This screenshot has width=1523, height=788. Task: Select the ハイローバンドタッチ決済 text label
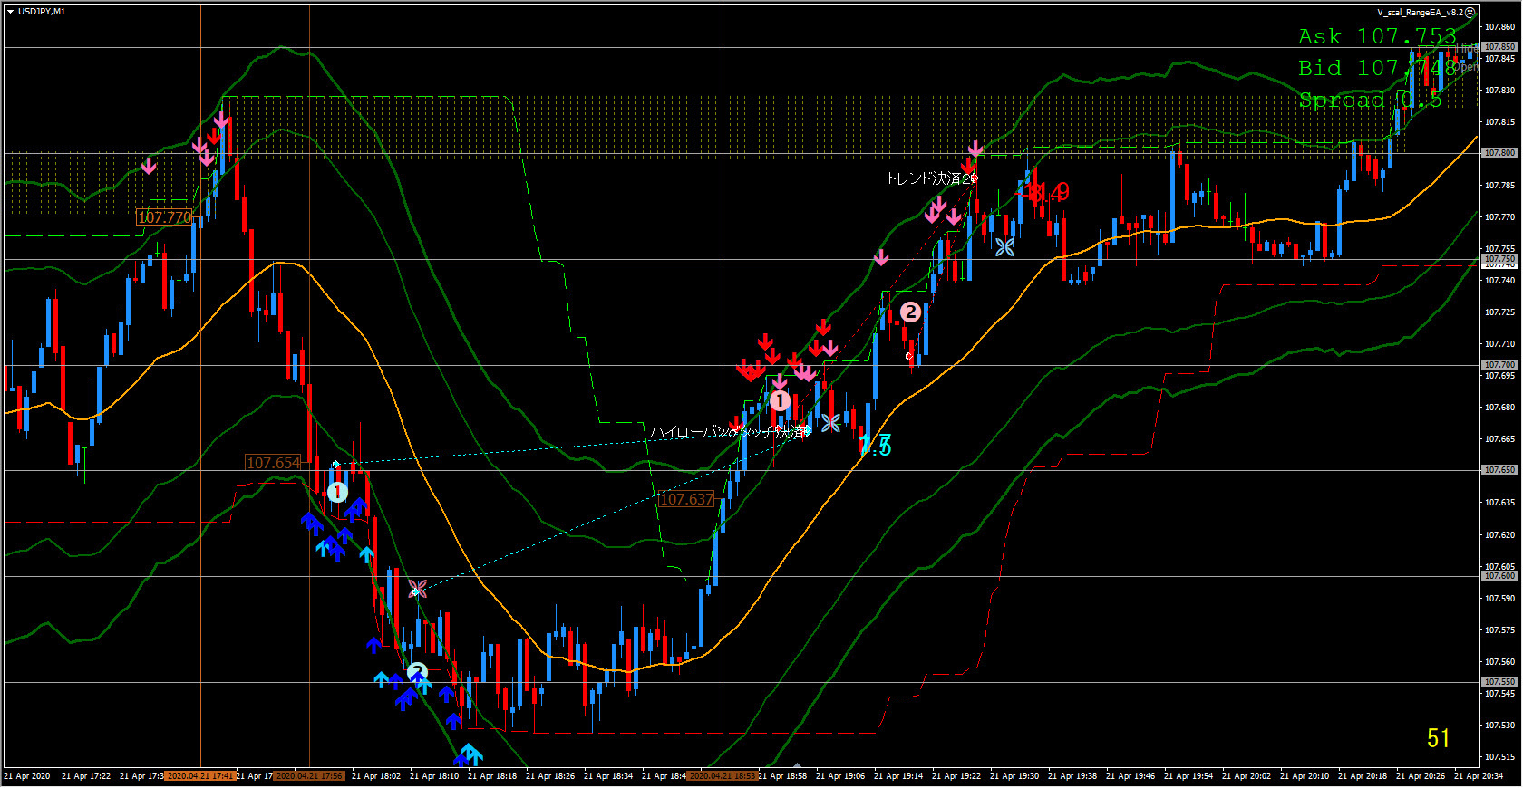point(728,433)
